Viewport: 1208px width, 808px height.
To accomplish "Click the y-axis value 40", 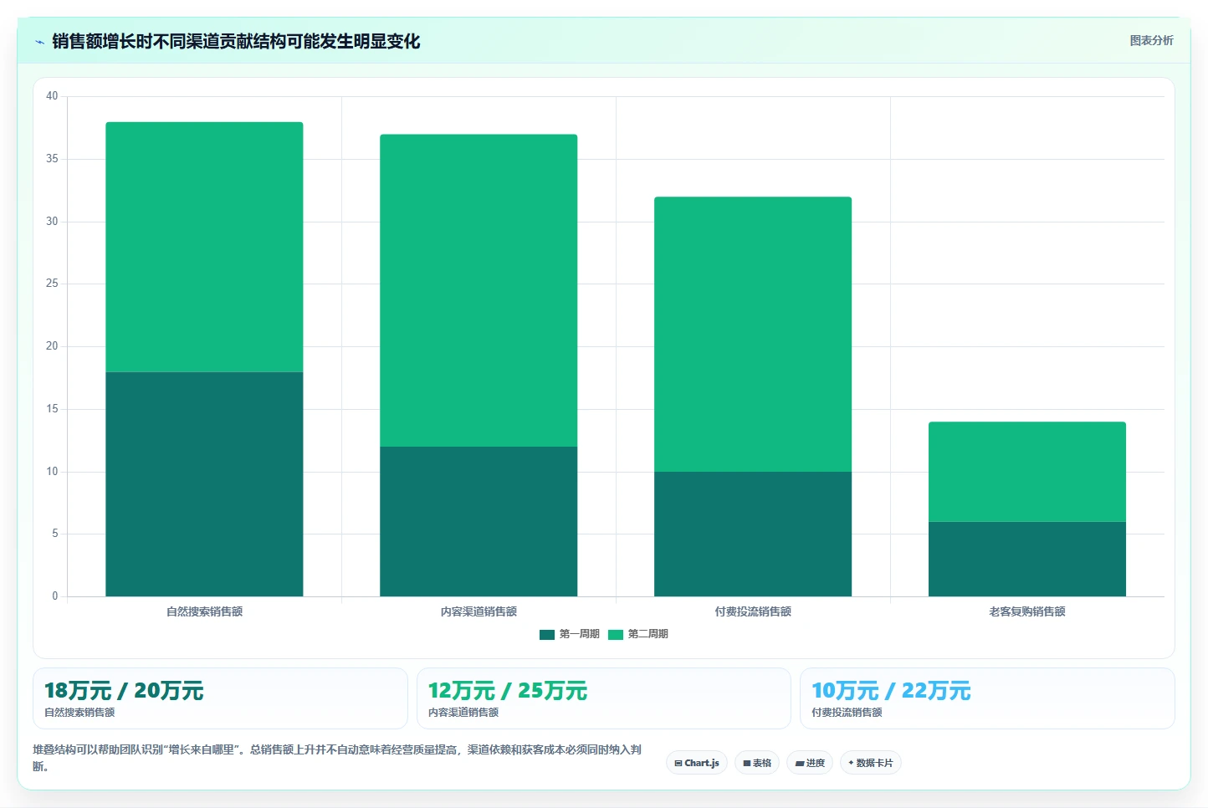I will 52,96.
